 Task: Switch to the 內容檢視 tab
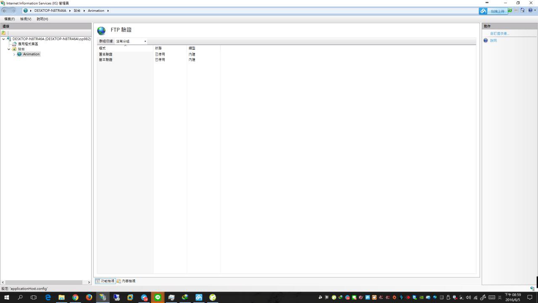click(x=126, y=281)
